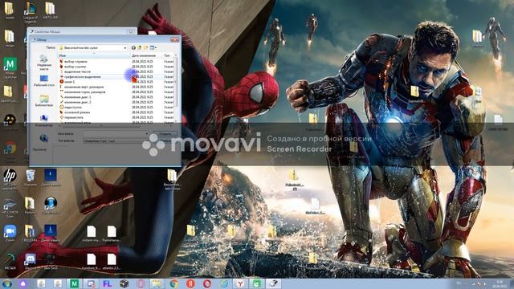The height and width of the screenshot is (289, 514).
Task: Select the 'изменение диаг. 2' file
Action: pyautogui.click(x=75, y=102)
